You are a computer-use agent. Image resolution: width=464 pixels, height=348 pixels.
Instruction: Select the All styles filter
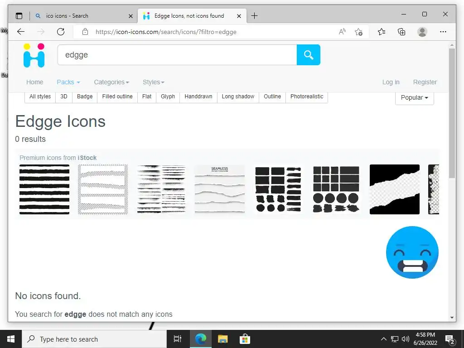tap(40, 97)
